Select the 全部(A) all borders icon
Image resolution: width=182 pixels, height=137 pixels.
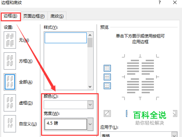(10, 82)
